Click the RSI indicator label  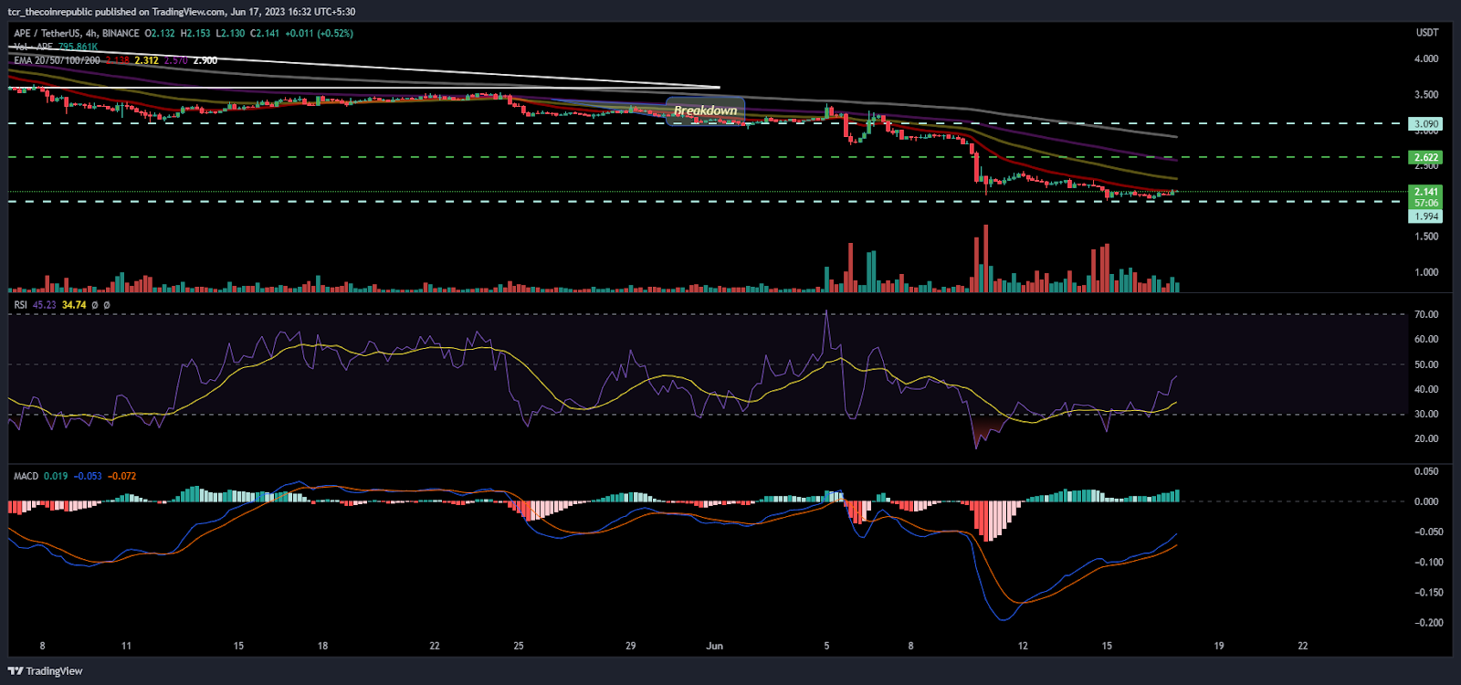coord(20,305)
